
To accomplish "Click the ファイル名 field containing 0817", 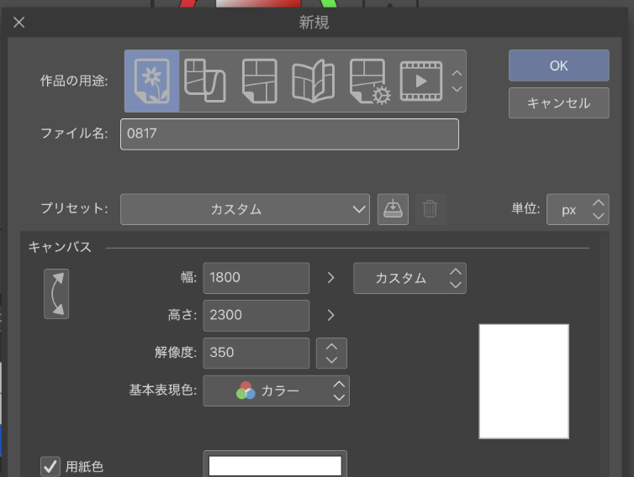I will [289, 134].
